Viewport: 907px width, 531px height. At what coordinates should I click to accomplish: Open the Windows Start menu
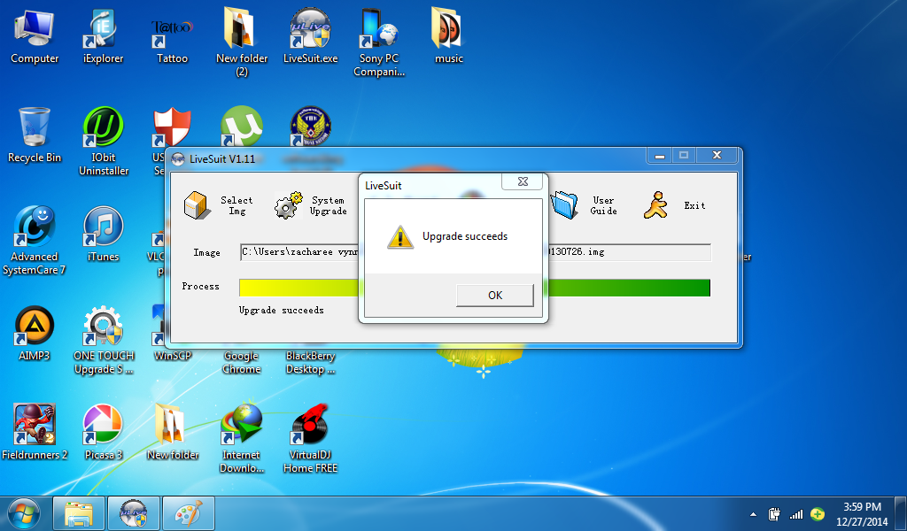[24, 513]
